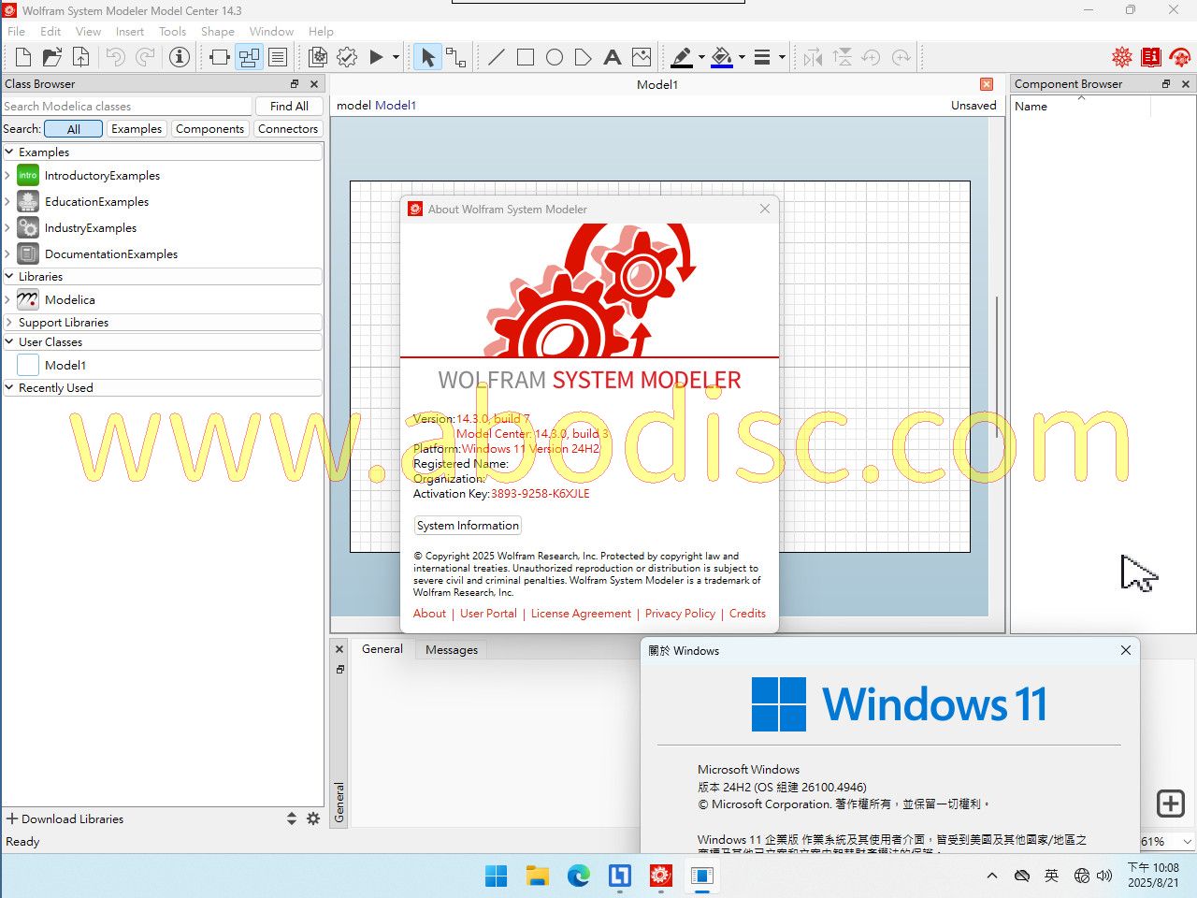Expand the Modelica library node
Image resolution: width=1197 pixels, height=898 pixels.
click(x=8, y=299)
